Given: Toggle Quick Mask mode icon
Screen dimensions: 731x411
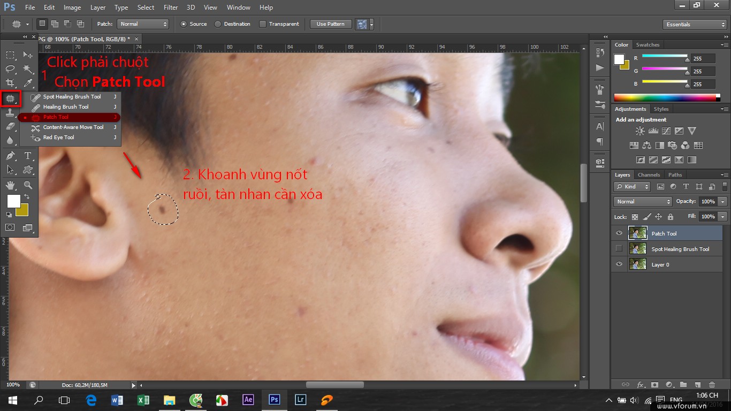Looking at the screenshot, I should 10,227.
